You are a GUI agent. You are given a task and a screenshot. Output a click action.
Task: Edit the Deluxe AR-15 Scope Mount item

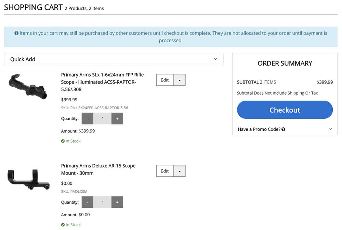point(165,171)
